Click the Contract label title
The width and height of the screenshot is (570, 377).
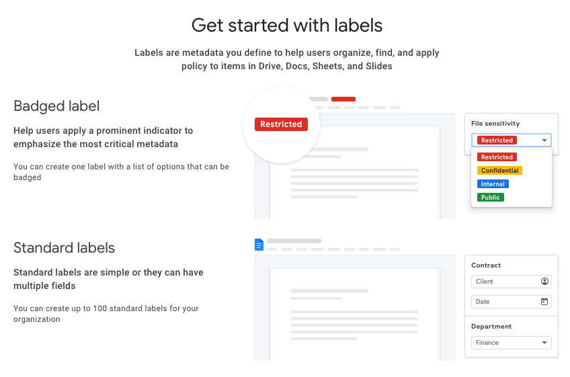point(486,265)
